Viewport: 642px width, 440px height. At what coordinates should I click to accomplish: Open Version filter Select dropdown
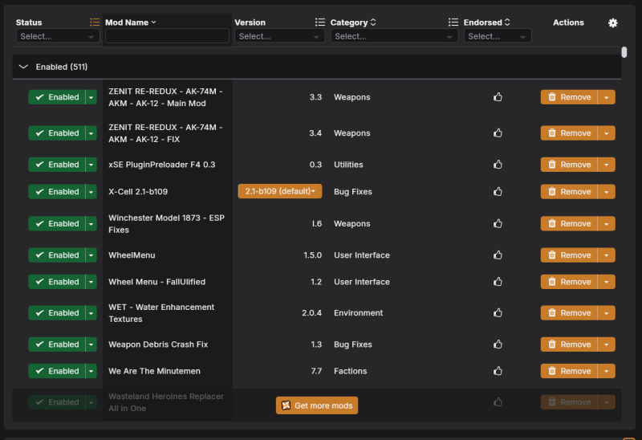click(x=279, y=36)
